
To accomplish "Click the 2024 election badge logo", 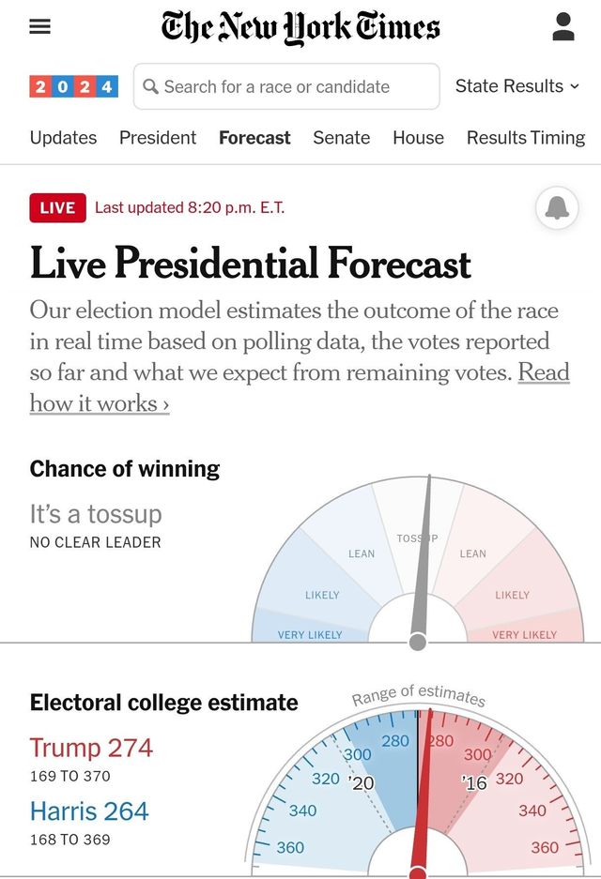I will tap(74, 87).
